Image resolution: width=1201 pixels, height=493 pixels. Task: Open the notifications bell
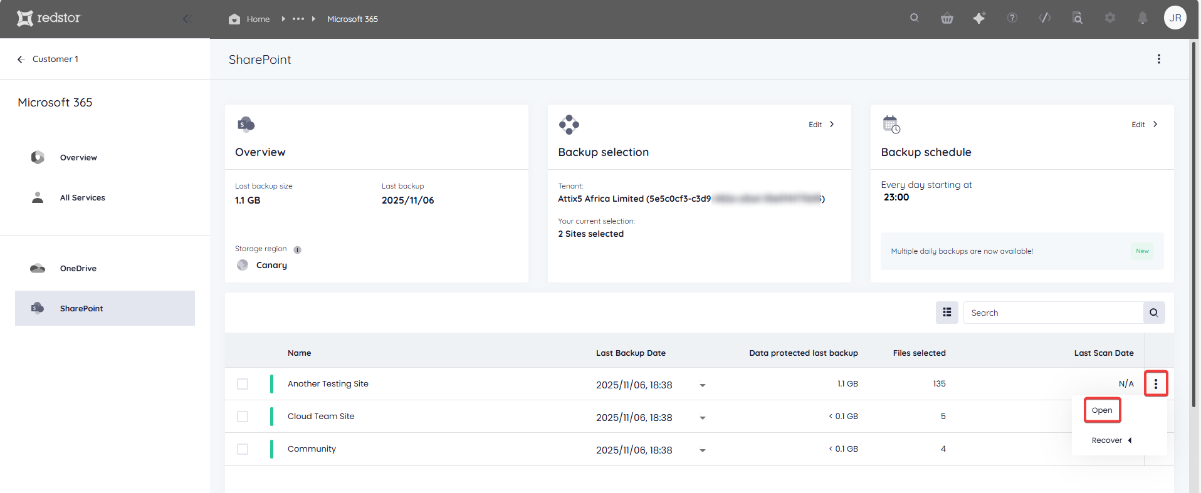[x=1143, y=18]
